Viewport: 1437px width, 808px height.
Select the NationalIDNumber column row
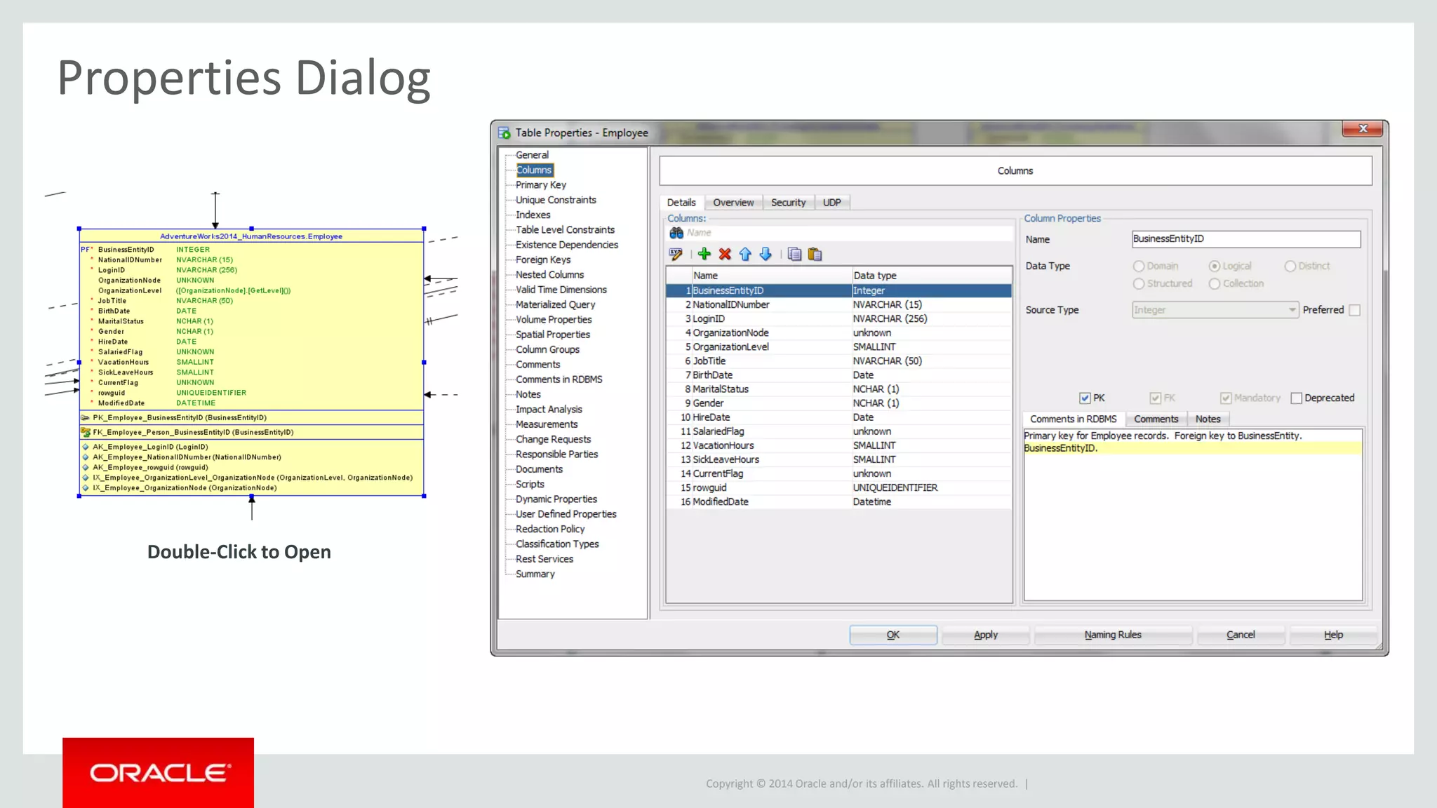[838, 304]
